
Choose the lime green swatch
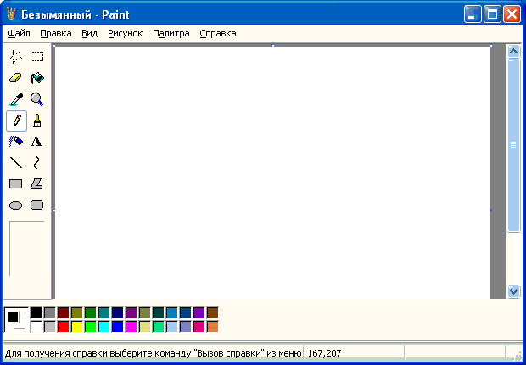pyautogui.click(x=91, y=327)
